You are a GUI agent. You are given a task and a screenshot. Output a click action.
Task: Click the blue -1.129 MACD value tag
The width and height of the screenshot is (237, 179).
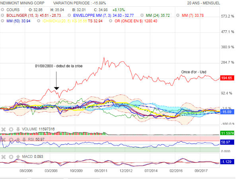click(x=227, y=162)
